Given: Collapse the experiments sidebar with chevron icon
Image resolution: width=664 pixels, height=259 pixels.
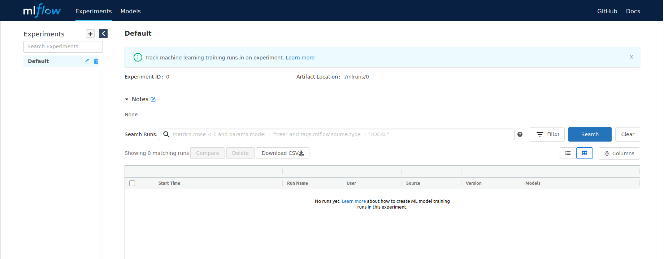Looking at the screenshot, I should point(103,34).
